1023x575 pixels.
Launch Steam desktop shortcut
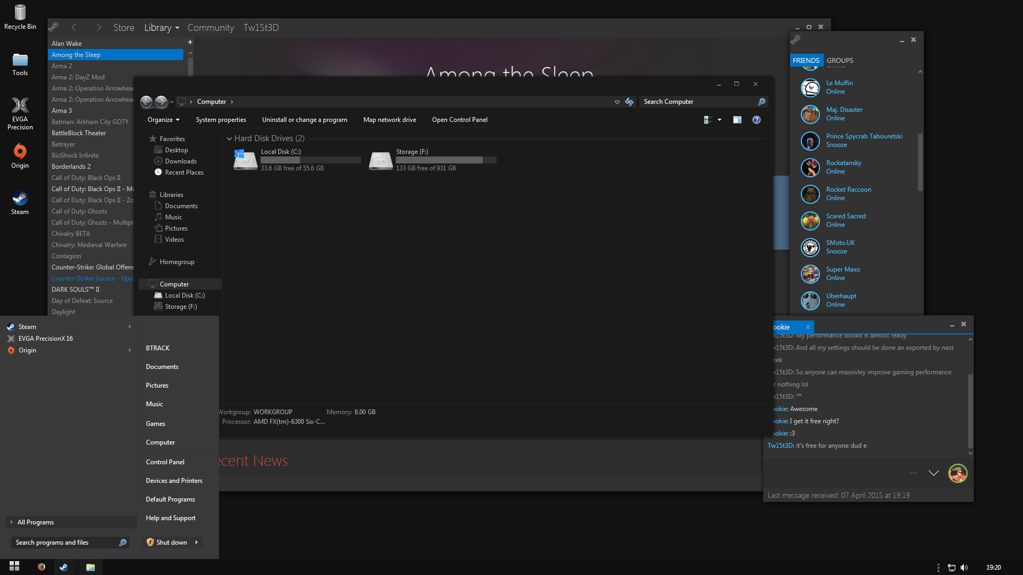pyautogui.click(x=20, y=202)
